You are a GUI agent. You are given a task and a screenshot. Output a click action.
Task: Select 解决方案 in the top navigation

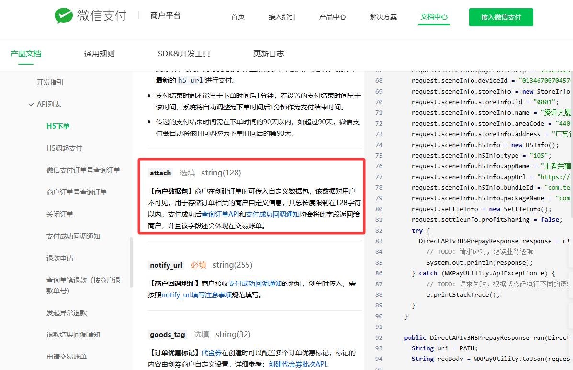tap(383, 17)
